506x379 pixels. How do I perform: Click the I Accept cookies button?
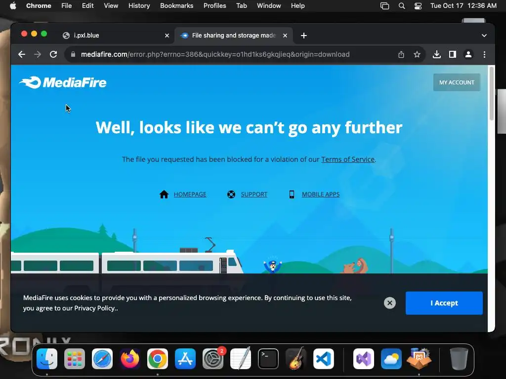pyautogui.click(x=444, y=303)
